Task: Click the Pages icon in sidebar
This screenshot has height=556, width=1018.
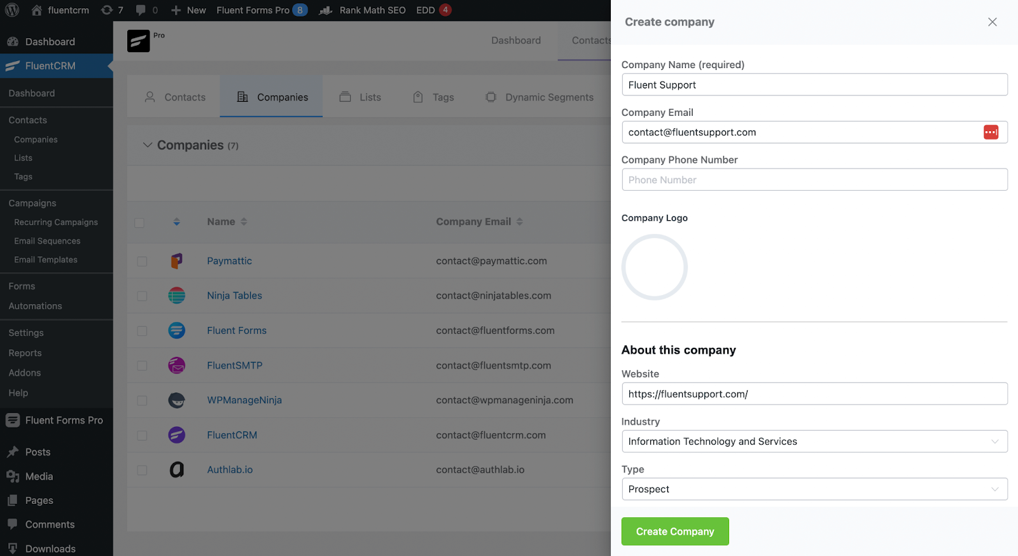Action: (13, 501)
